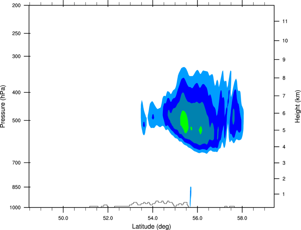Click the small terrain bump near 52.0 latitude
Screen dimensions: 301x230
pyautogui.click(x=105, y=206)
